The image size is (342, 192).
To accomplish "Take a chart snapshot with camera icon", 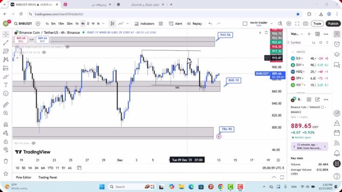I will [x=305, y=24].
